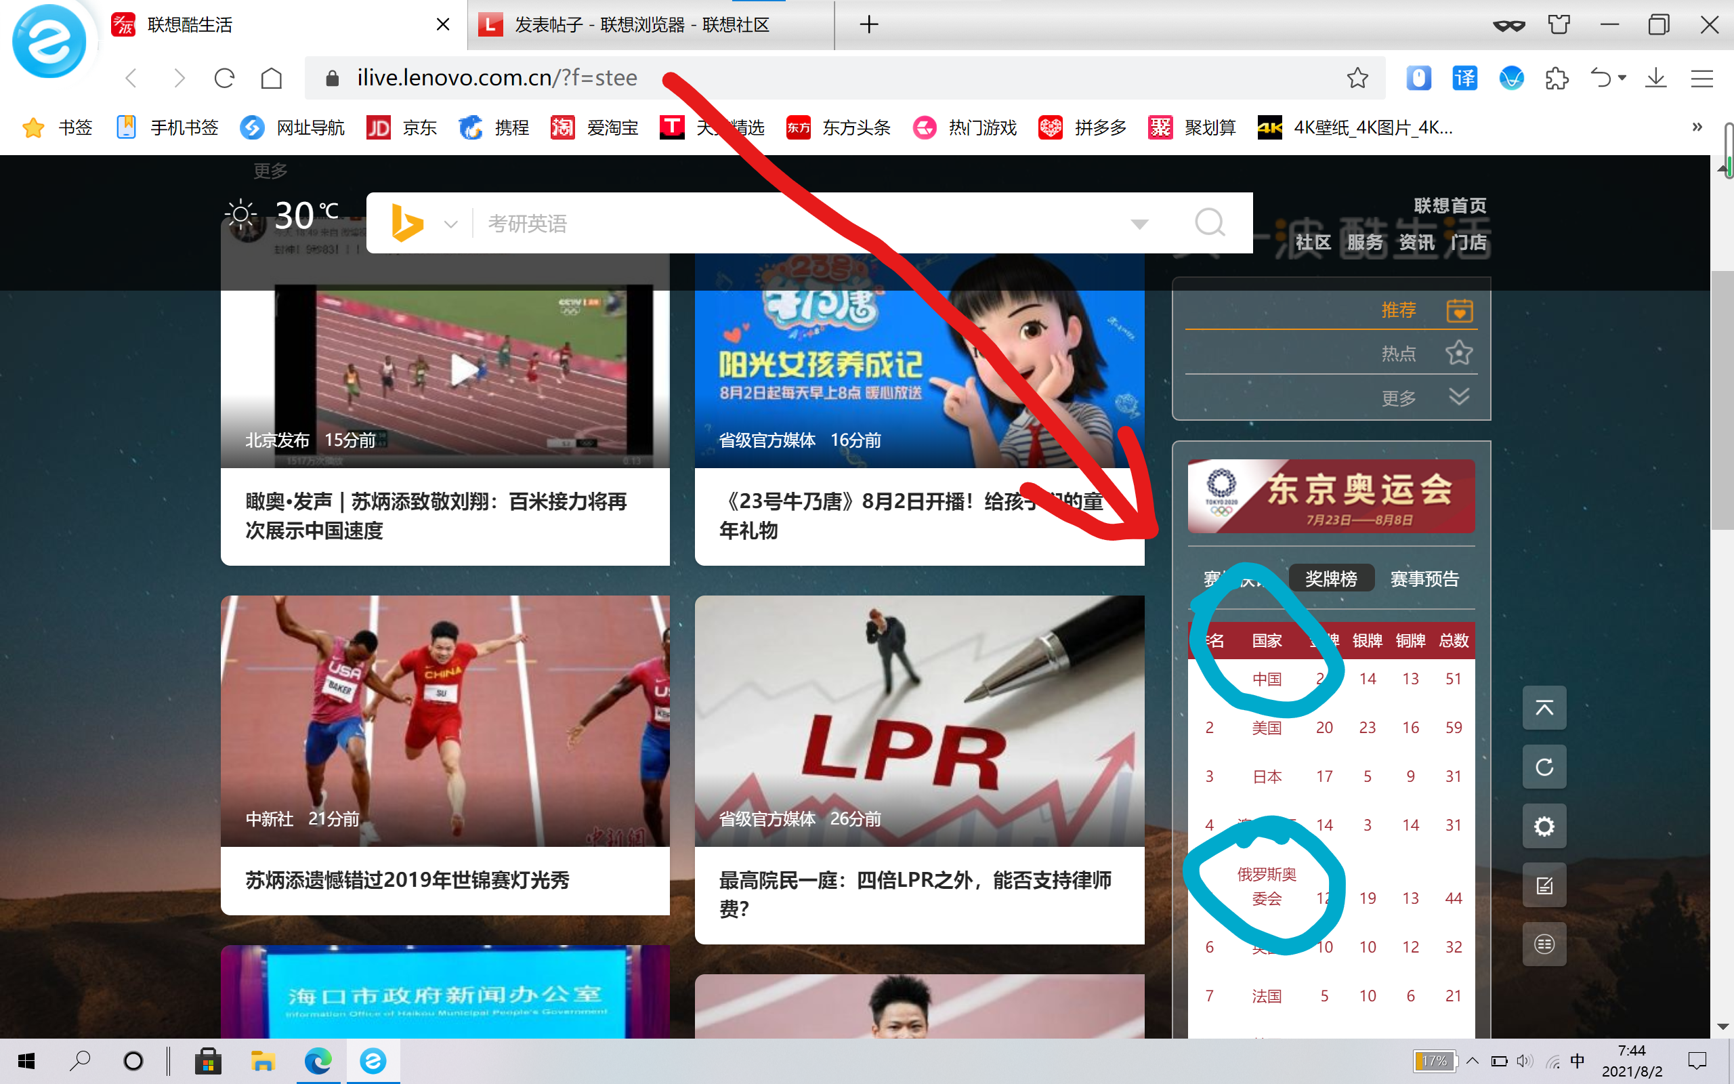
Task: Select the 奖牌榜 tab
Action: pyautogui.click(x=1331, y=578)
